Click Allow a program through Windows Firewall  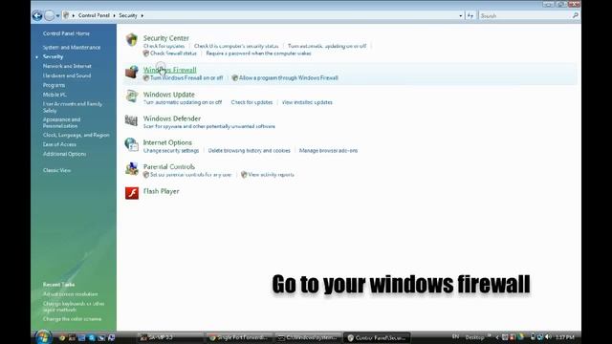[x=289, y=77]
